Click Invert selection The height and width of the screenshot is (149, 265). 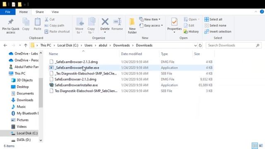(x=218, y=31)
